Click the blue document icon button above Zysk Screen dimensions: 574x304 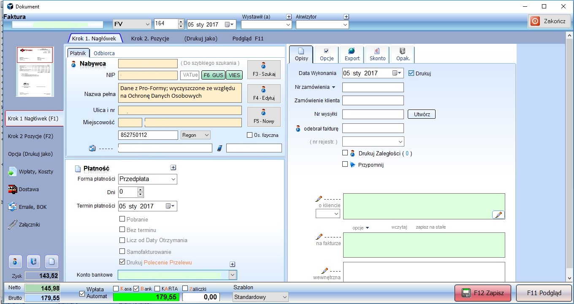click(33, 261)
